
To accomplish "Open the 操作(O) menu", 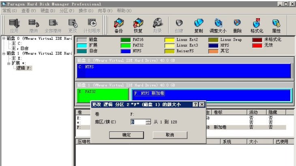I will pos(86,11).
